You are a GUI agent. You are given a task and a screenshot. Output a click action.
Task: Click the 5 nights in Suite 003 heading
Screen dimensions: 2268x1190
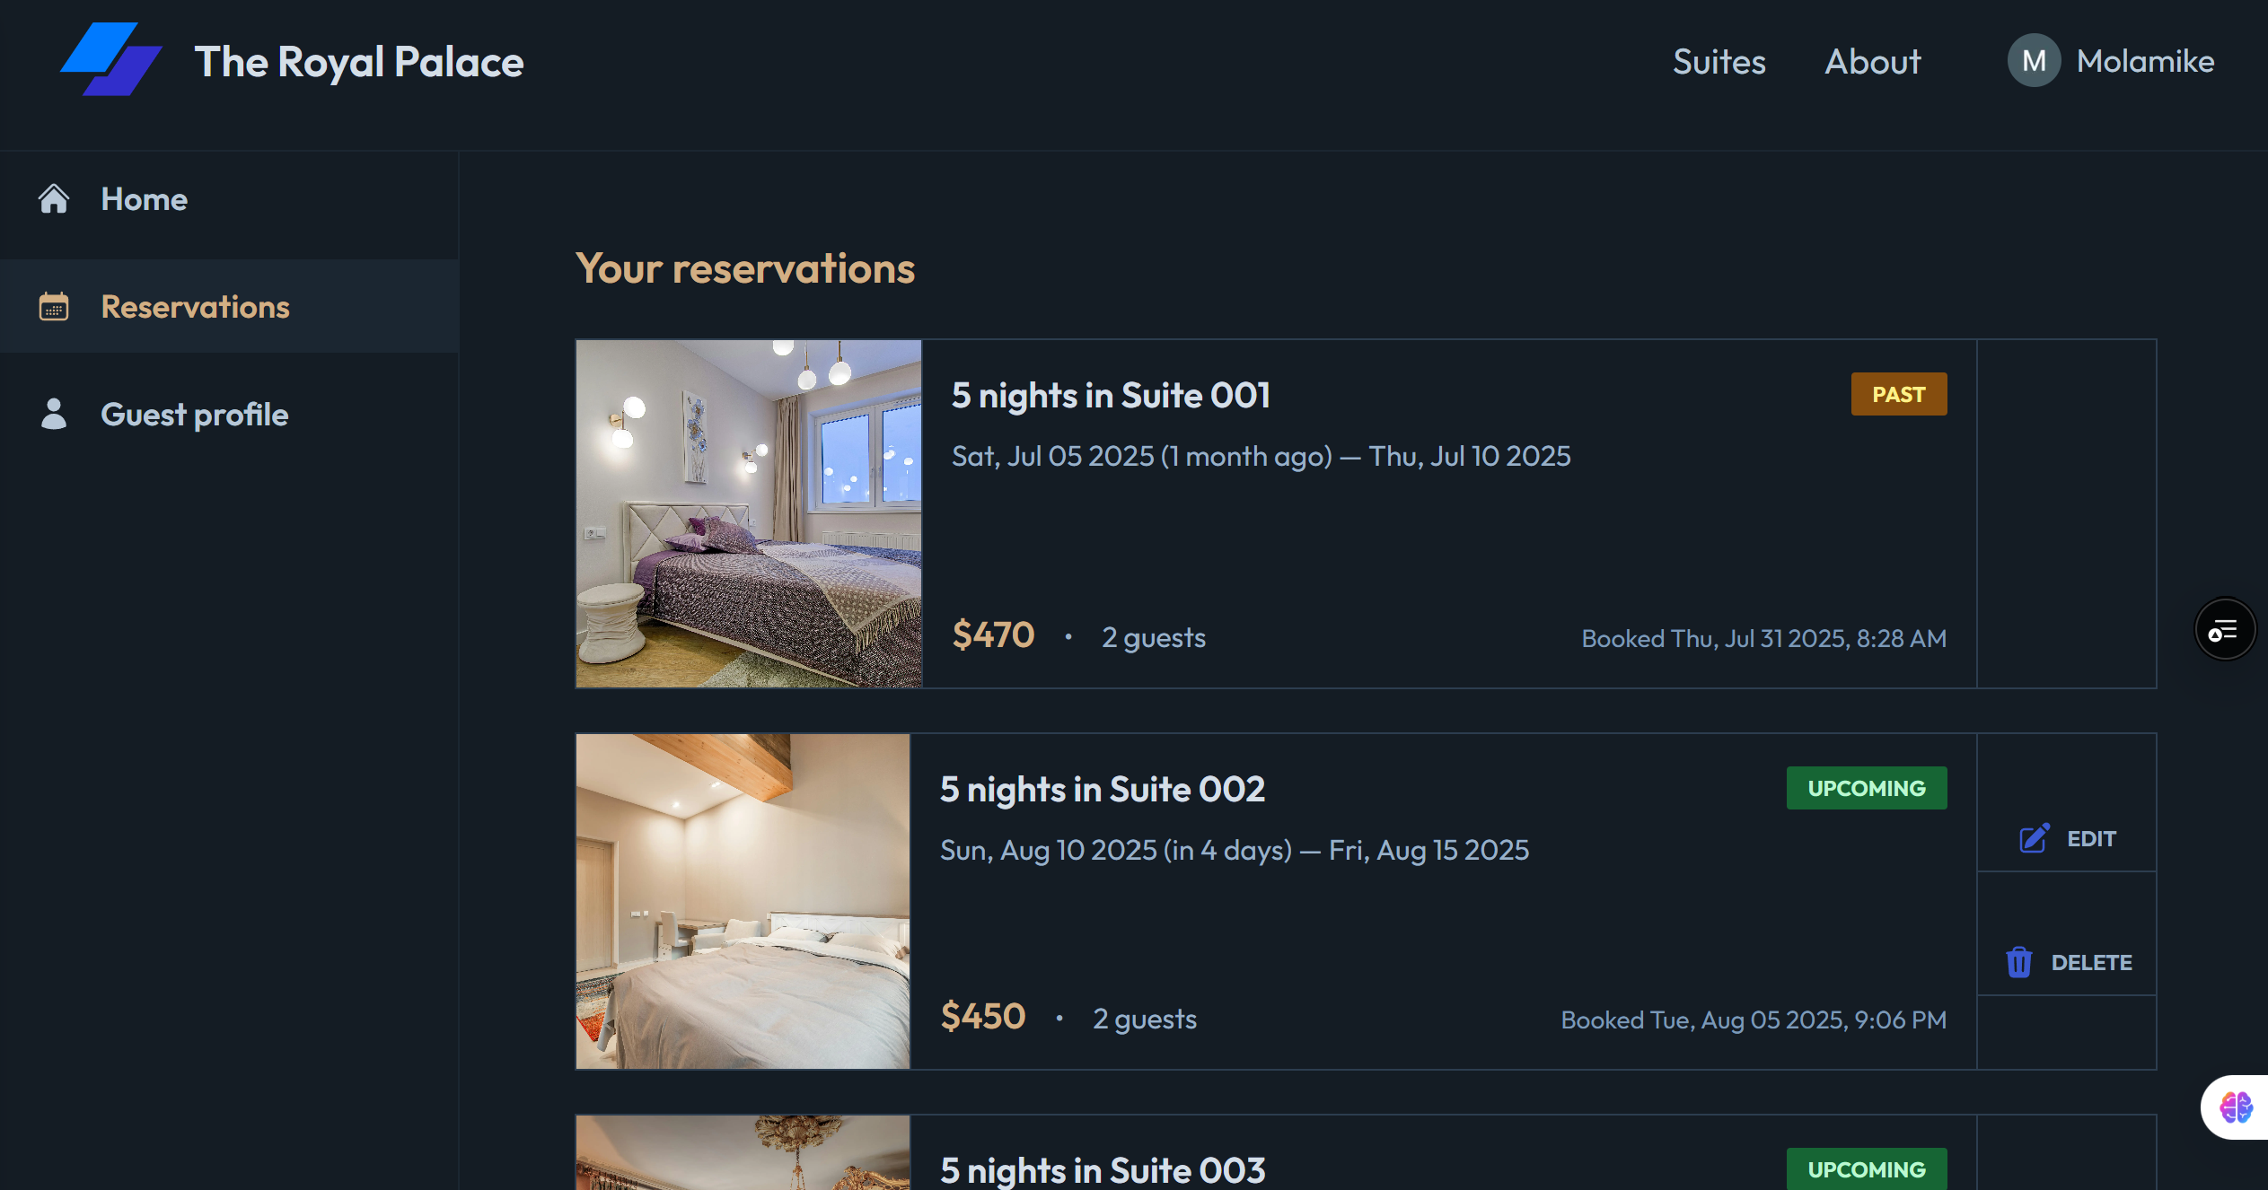(x=1103, y=1170)
